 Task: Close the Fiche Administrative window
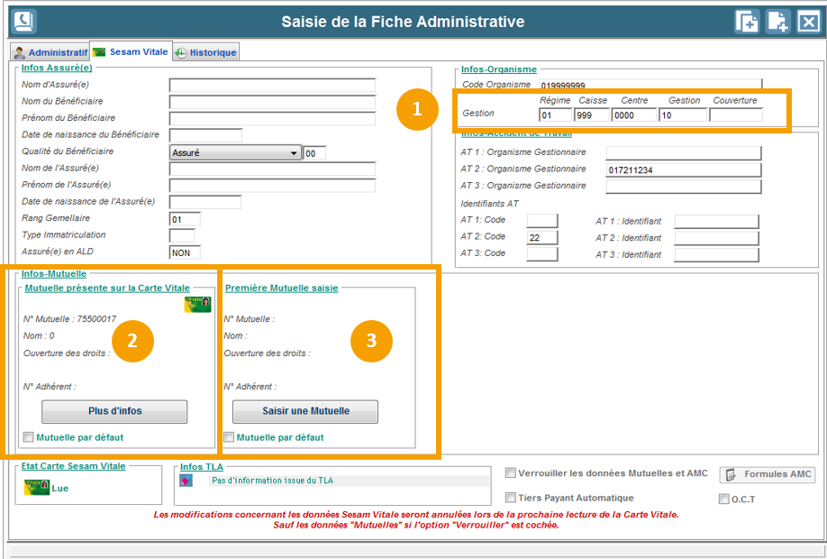808,22
